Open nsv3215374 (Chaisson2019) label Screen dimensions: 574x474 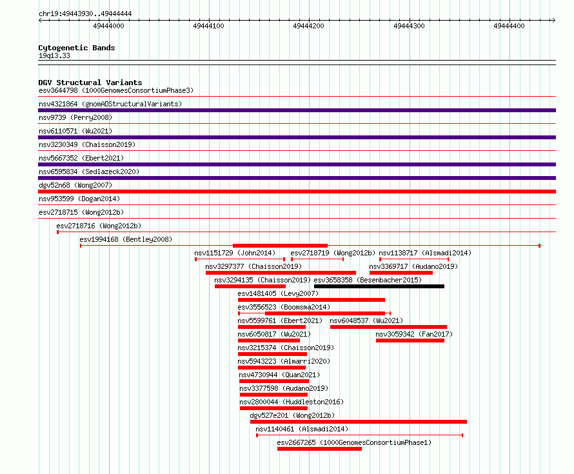point(286,348)
